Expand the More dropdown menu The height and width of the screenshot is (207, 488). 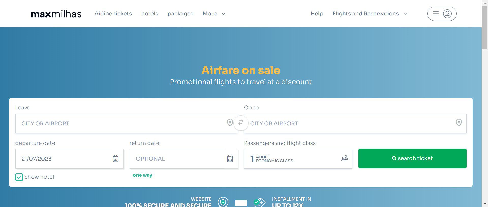[214, 14]
